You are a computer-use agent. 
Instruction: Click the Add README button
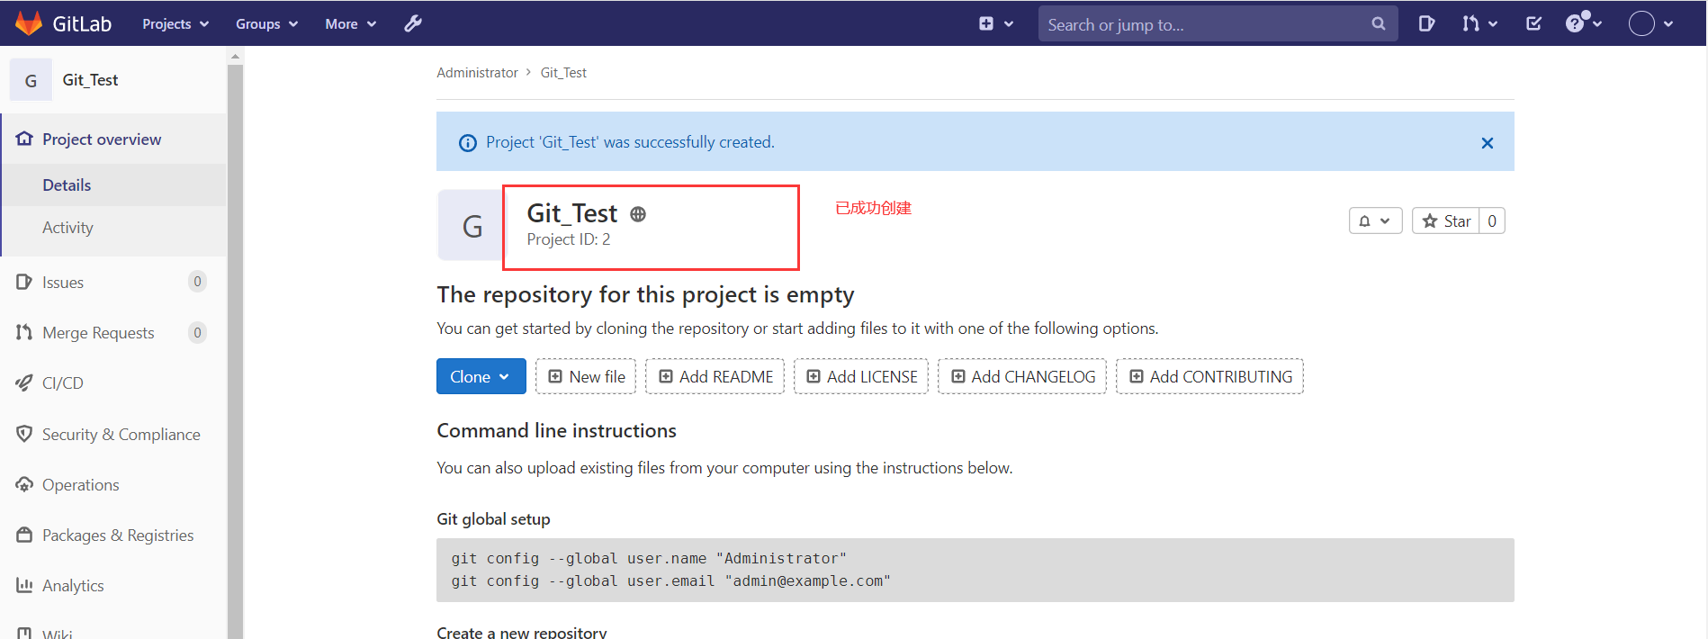(715, 377)
